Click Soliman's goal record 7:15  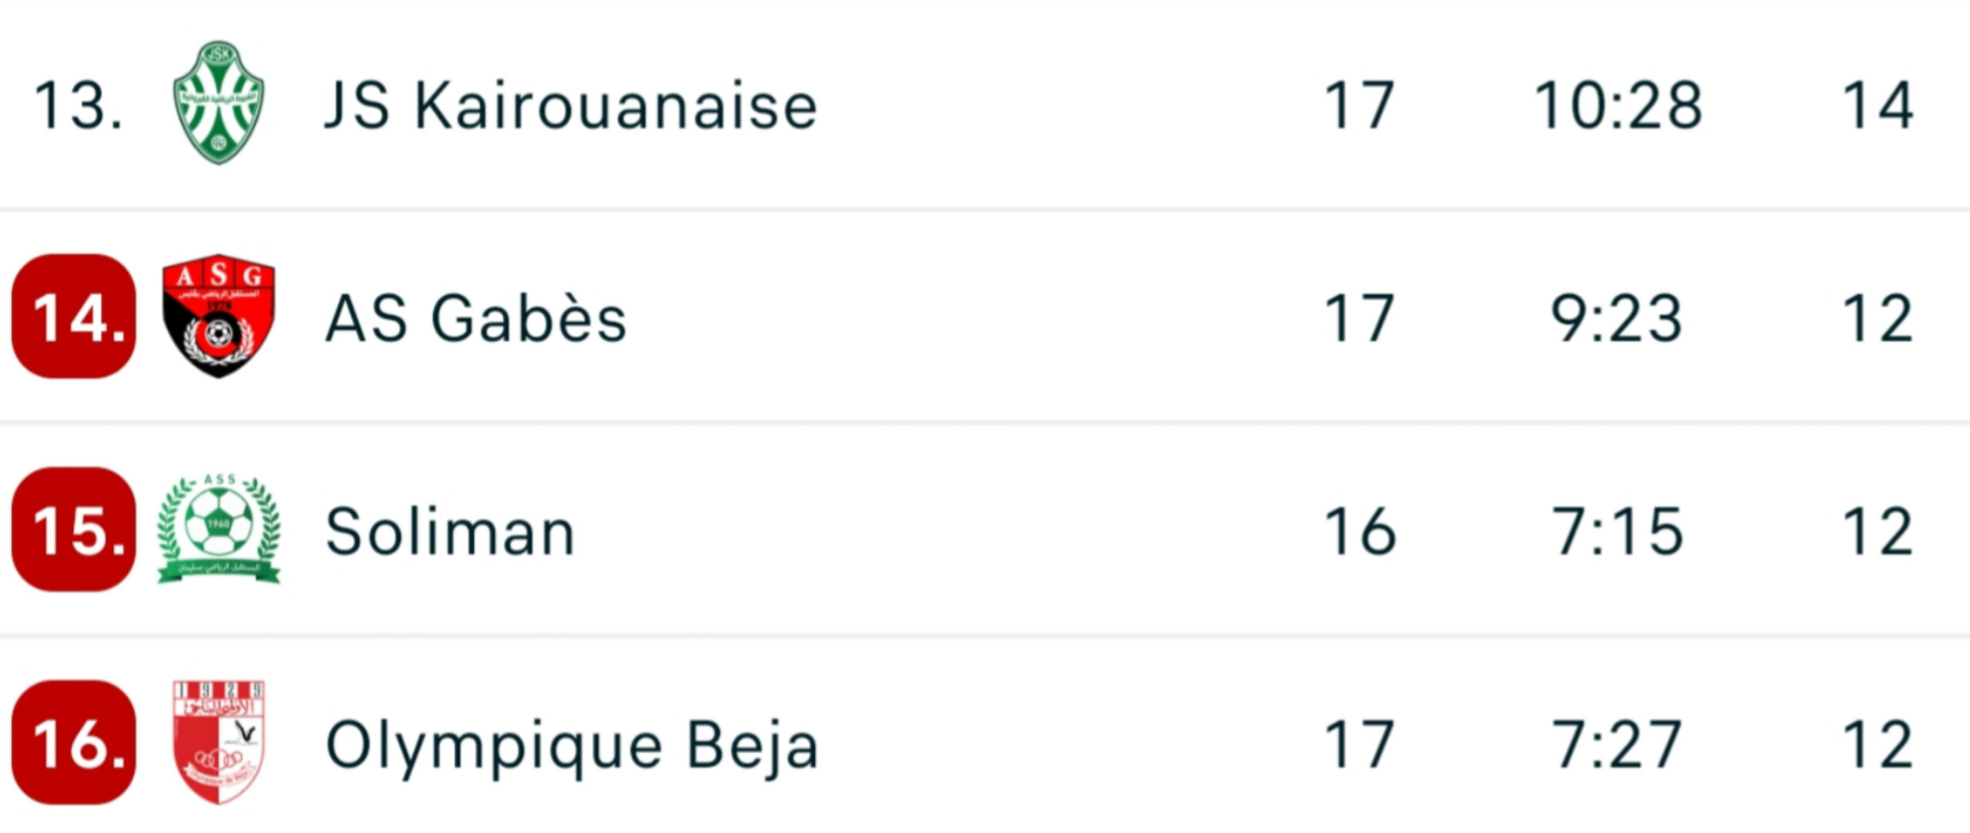[x=1618, y=531]
